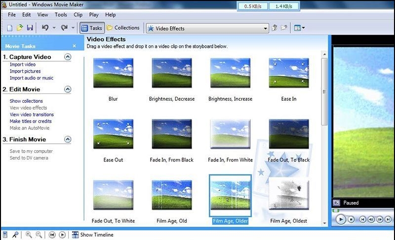Viewport: 395px width, 240px height.
Task: Click the effects list scroll-down arrow
Action: [x=324, y=223]
